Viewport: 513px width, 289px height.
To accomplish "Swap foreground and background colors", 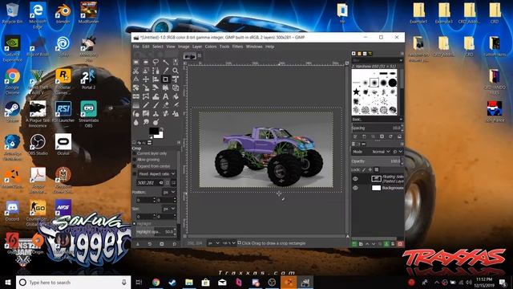I will 162,128.
